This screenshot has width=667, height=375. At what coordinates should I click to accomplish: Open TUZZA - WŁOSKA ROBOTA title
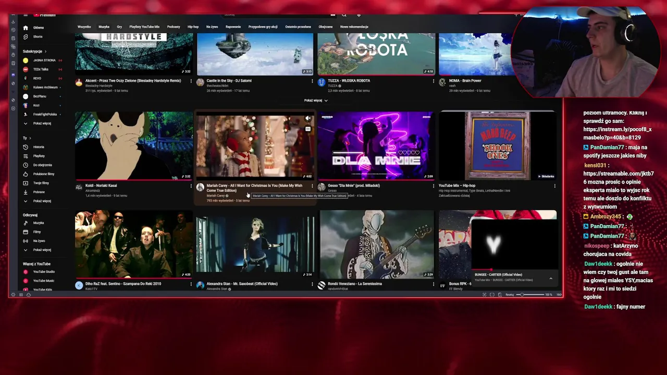tap(349, 81)
